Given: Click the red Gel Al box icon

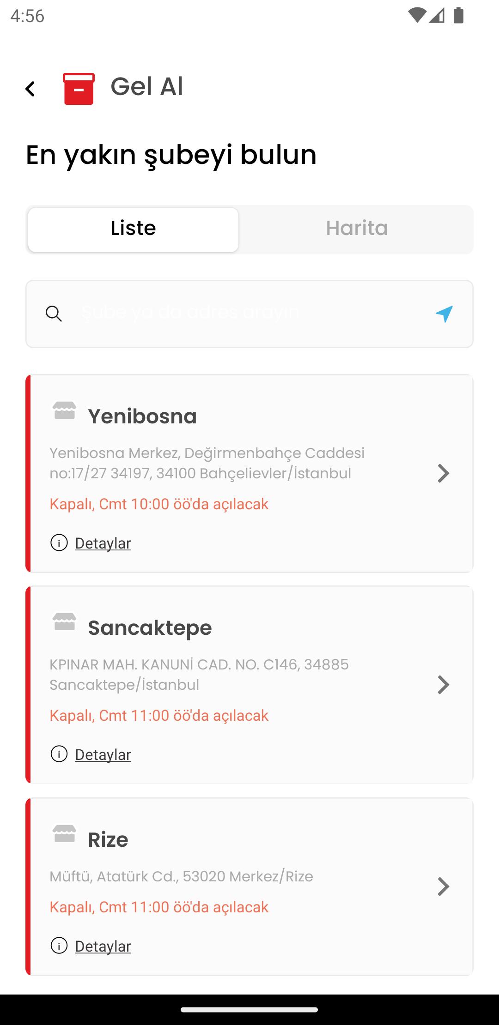Looking at the screenshot, I should 79,89.
